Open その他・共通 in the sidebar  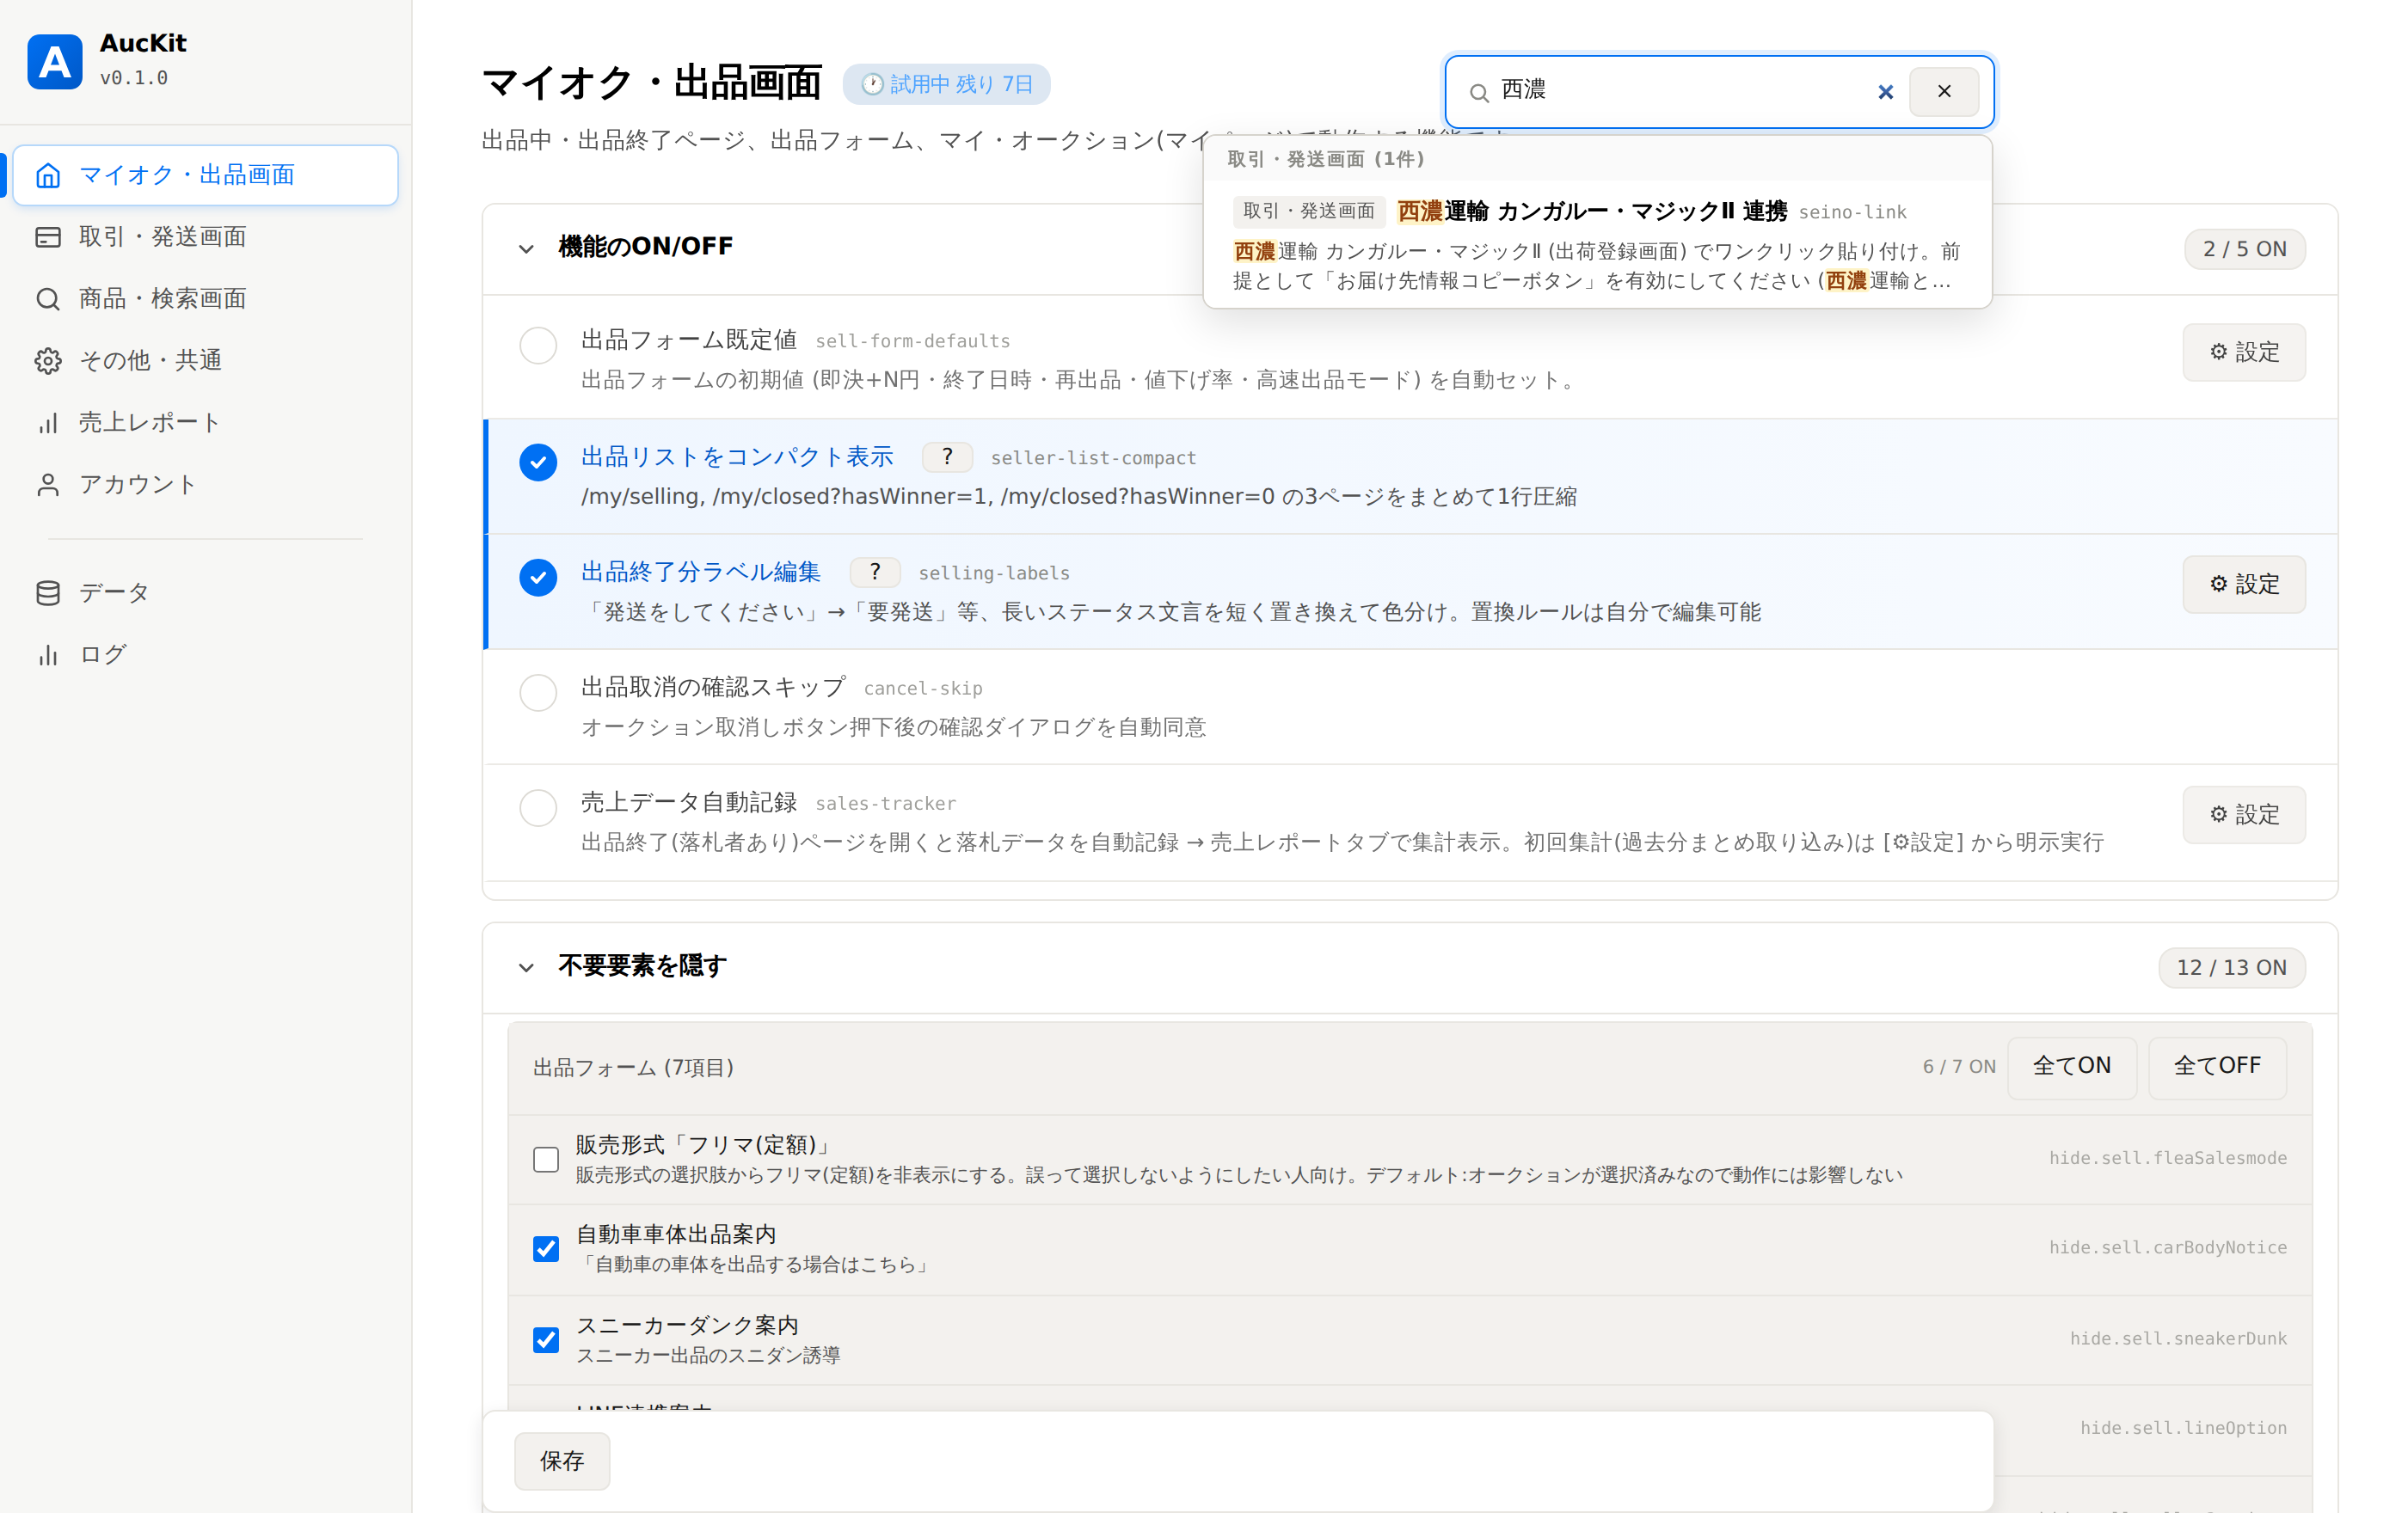(205, 361)
